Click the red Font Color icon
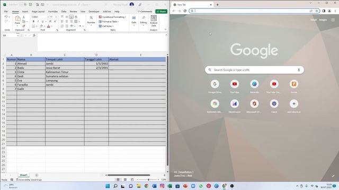 (x=48, y=26)
